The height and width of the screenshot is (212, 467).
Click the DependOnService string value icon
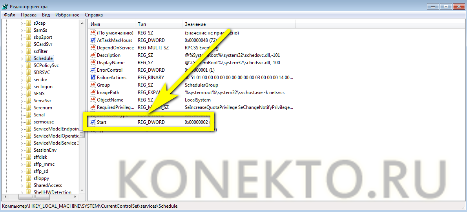93,48
